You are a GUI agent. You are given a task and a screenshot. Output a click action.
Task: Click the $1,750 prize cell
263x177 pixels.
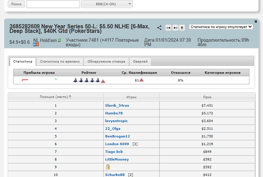[207, 136]
